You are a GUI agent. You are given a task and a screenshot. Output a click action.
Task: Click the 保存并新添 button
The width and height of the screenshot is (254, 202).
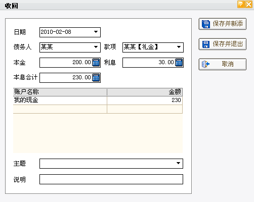click(223, 24)
